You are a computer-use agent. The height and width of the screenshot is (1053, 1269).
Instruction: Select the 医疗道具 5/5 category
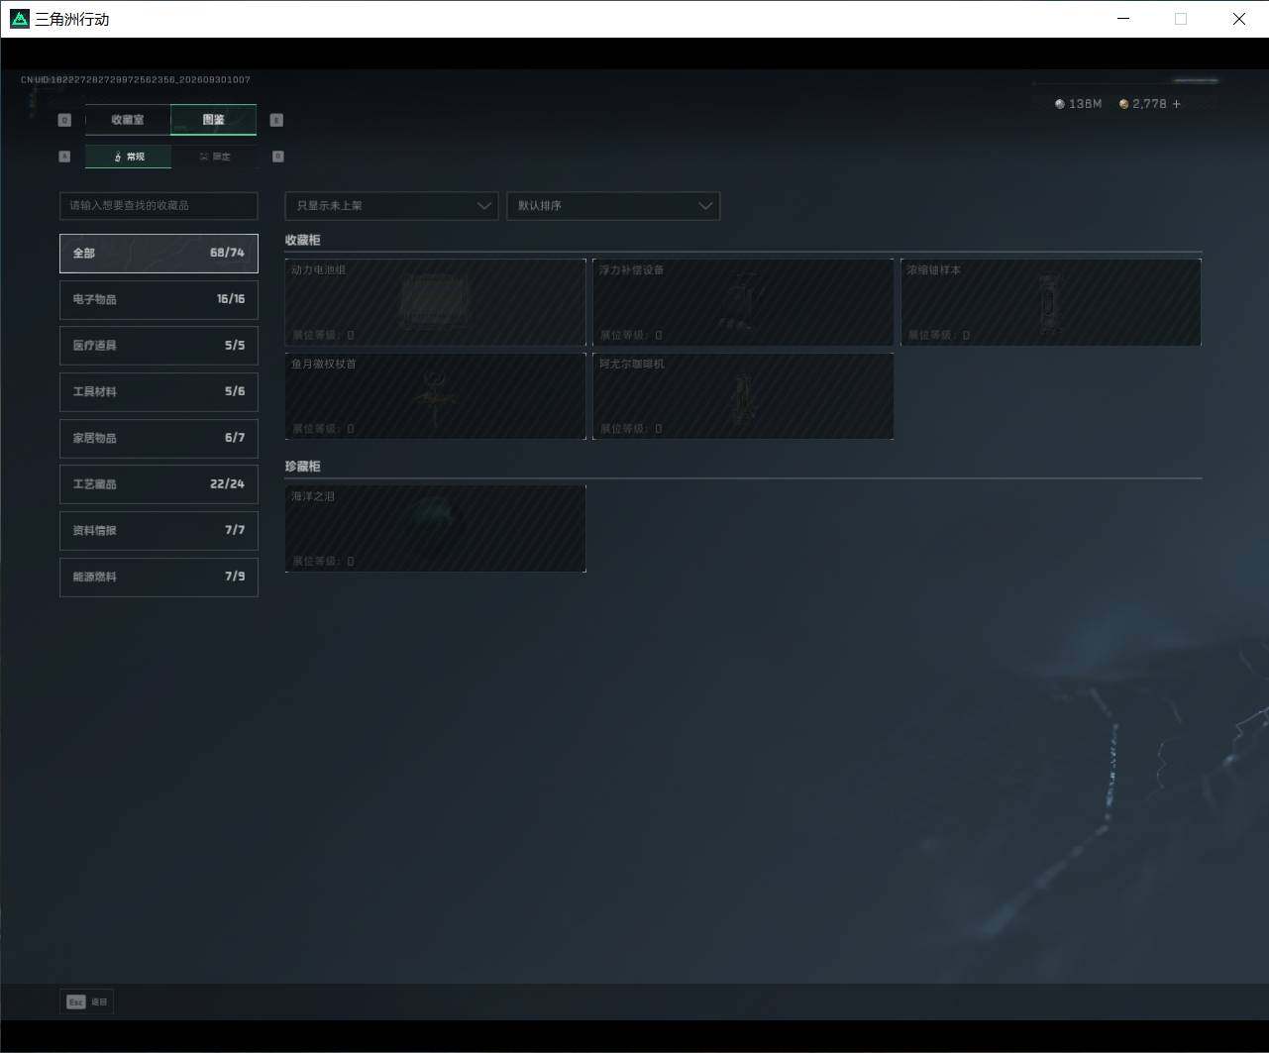click(x=159, y=346)
